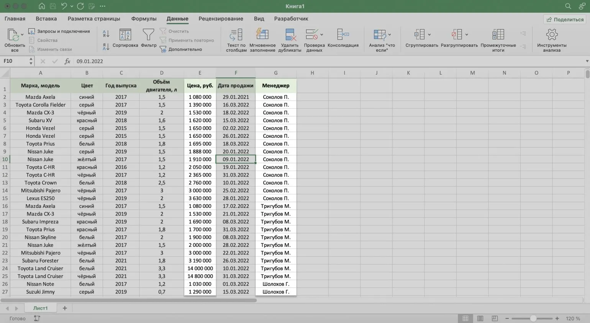The width and height of the screenshot is (590, 323).
Task: Switch to page layout view in status bar
Action: [x=480, y=318]
